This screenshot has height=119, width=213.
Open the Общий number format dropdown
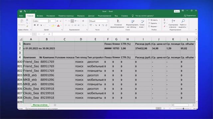coord(107,21)
